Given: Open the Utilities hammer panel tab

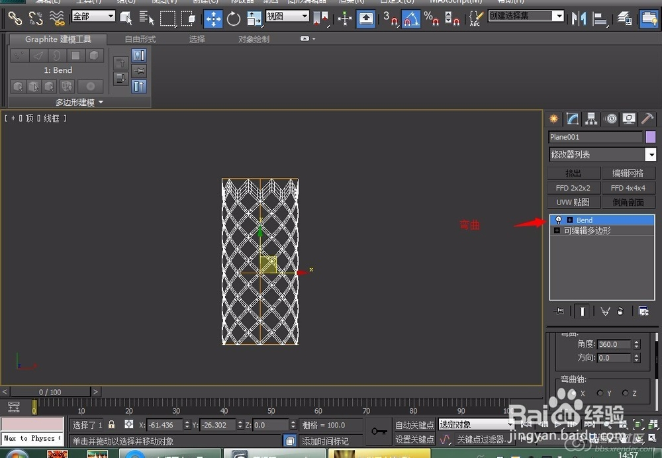Looking at the screenshot, I should pos(647,119).
